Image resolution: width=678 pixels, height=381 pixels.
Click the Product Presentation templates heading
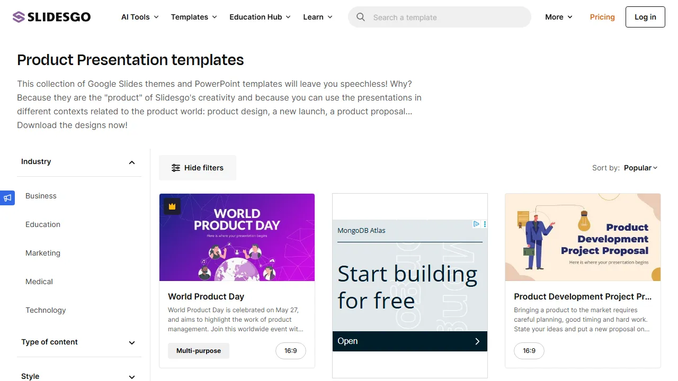click(130, 60)
